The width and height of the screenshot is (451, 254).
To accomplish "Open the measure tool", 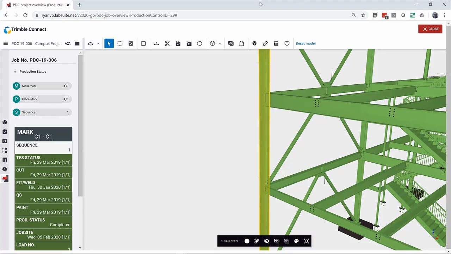I will (x=156, y=43).
